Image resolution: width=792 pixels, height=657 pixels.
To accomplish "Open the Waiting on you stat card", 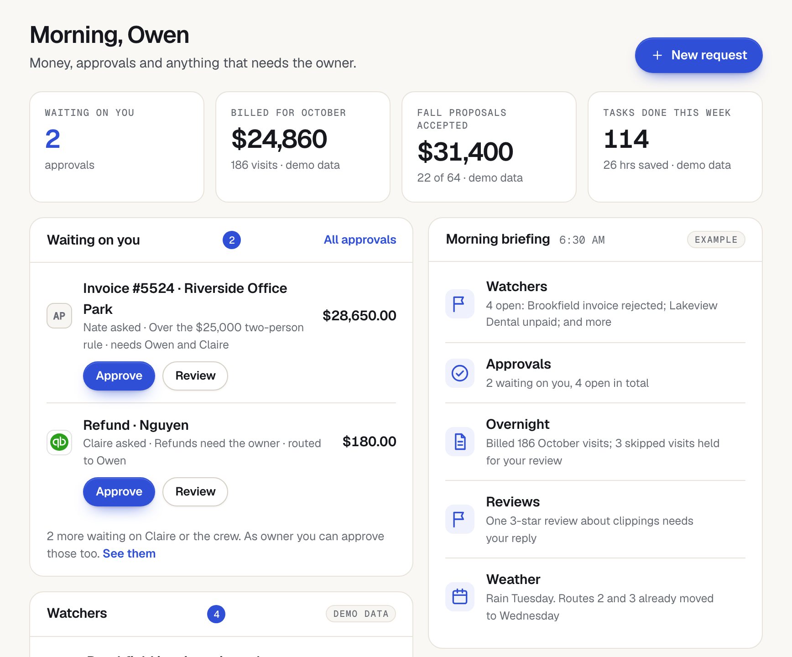I will coord(117,147).
